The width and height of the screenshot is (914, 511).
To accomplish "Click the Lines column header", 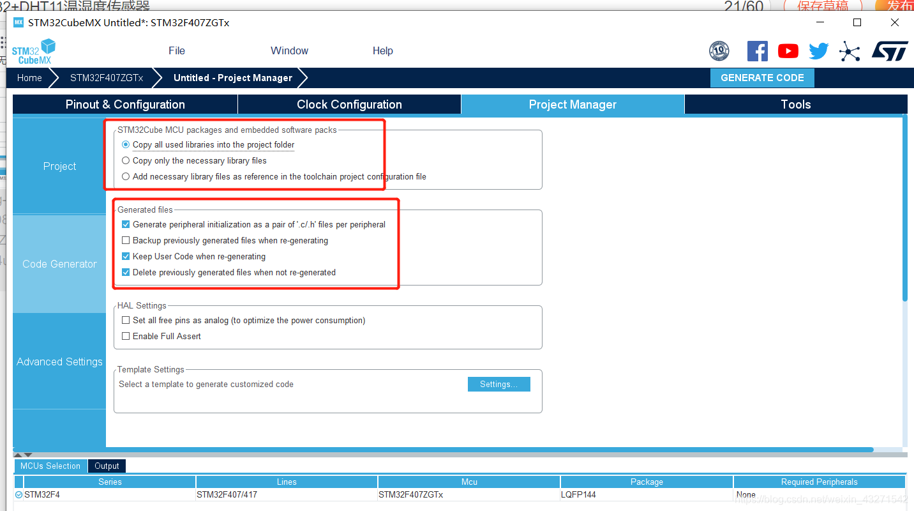I will 287,482.
